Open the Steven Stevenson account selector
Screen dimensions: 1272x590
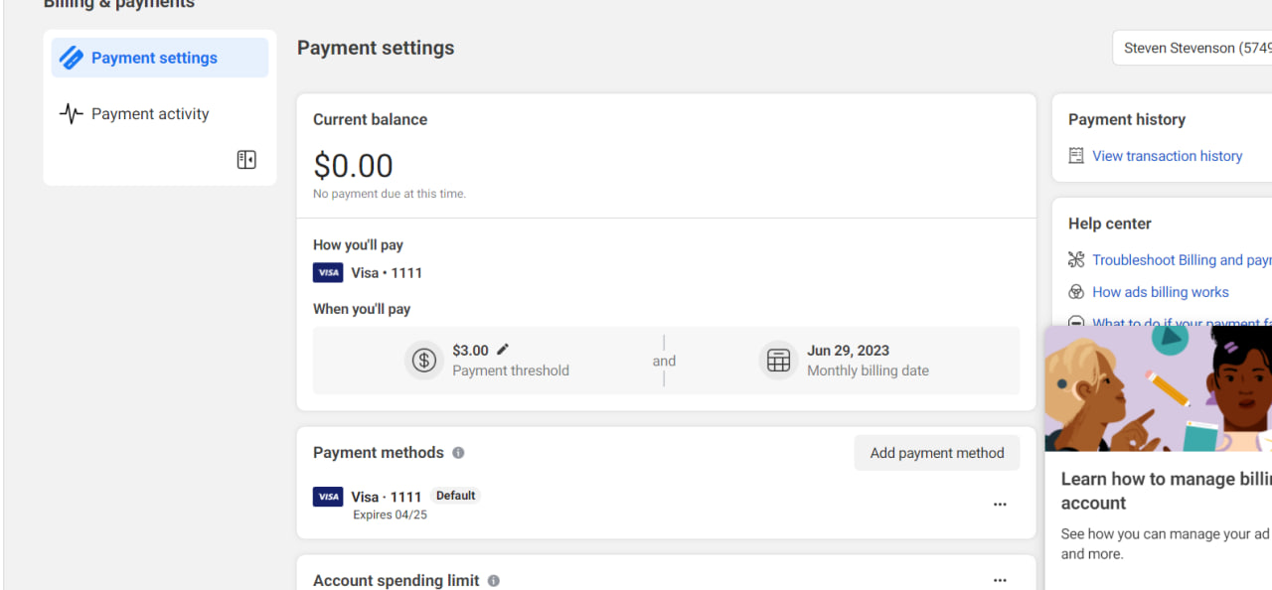tap(1192, 48)
